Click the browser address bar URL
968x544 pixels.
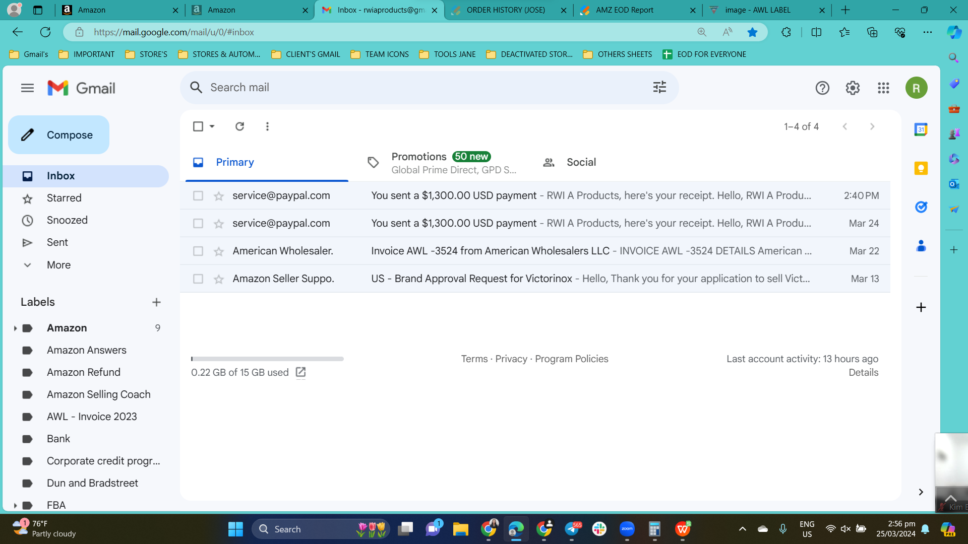(x=173, y=32)
